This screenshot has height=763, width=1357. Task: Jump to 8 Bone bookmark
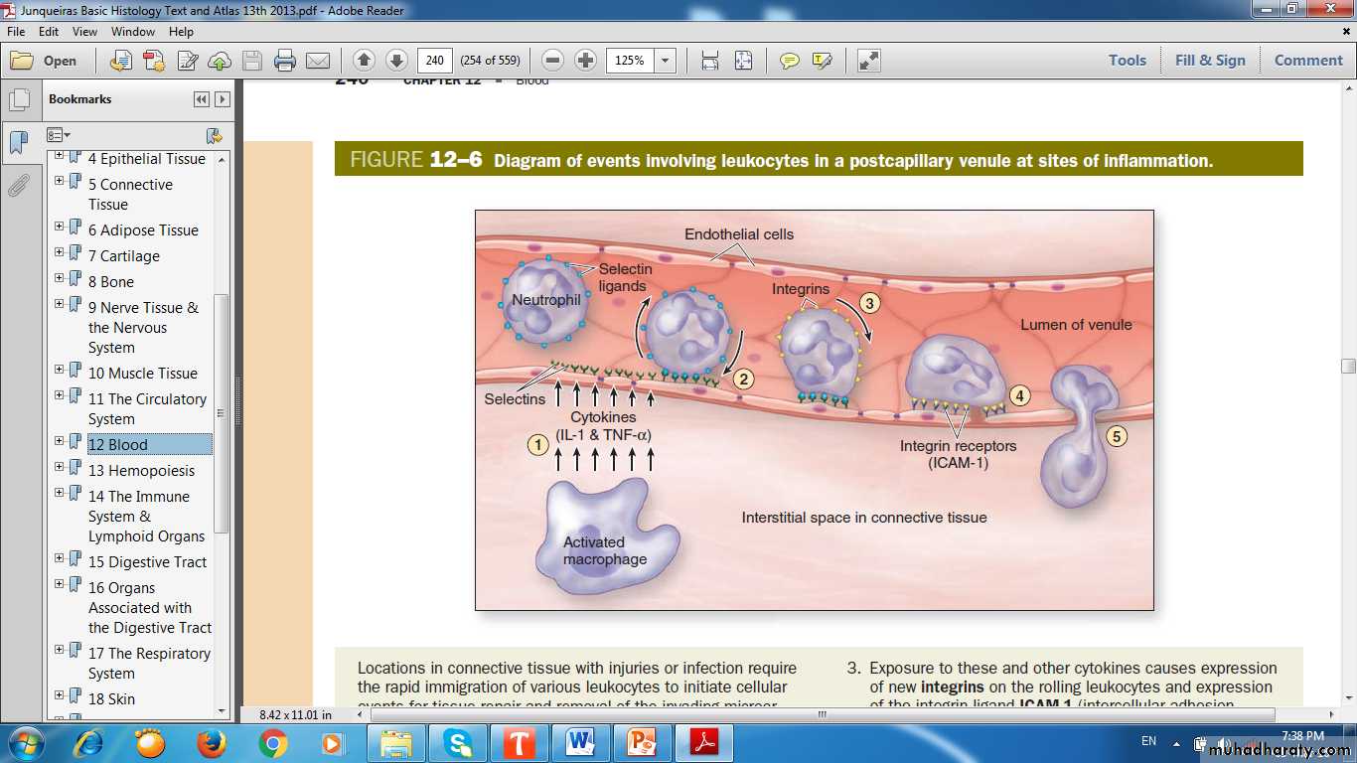[x=110, y=281]
